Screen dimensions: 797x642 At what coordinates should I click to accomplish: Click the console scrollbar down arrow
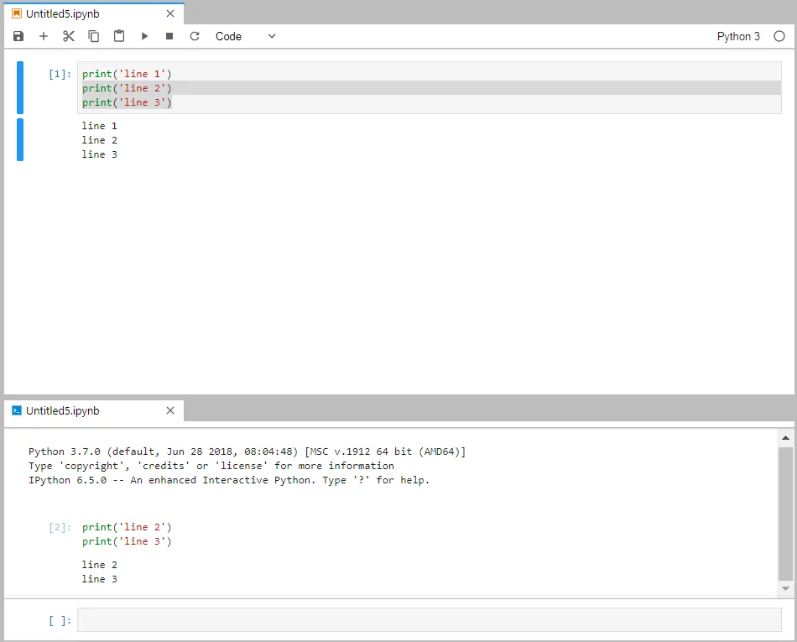point(785,588)
